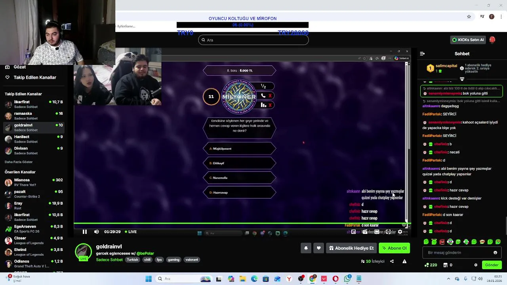Viewport: 507px width, 285px height.
Task: Pause the live stream
Action: (84, 232)
